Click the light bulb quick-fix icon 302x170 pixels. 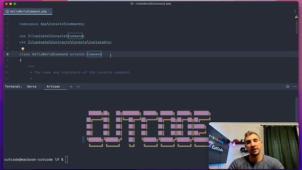pos(23,49)
